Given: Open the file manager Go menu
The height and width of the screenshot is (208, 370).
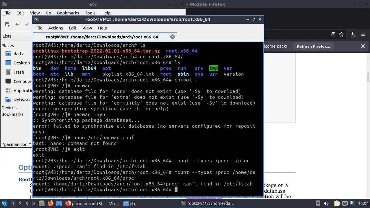Looking at the screenshot, I should click(48, 13).
